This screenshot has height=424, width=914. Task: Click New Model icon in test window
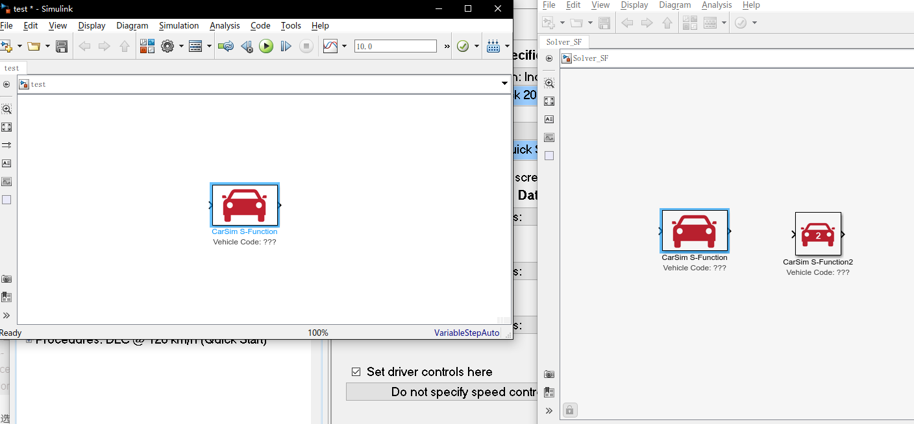tap(6, 46)
